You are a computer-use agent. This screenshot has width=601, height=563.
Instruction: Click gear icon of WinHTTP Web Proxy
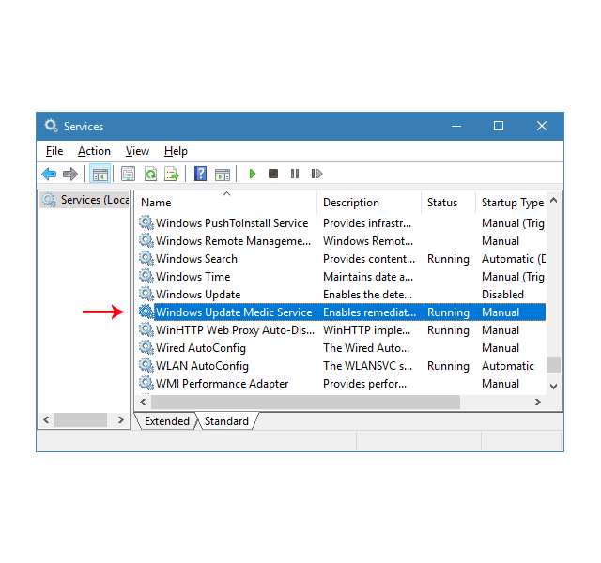146,329
